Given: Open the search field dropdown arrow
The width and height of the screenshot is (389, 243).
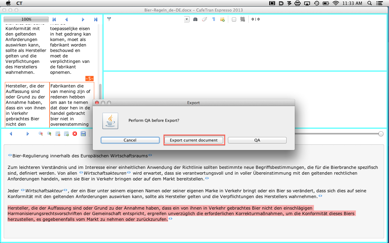Looking at the screenshot, I should [x=187, y=19].
